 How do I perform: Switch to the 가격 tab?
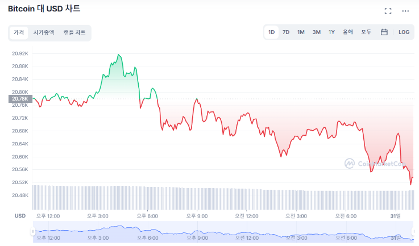[19, 33]
